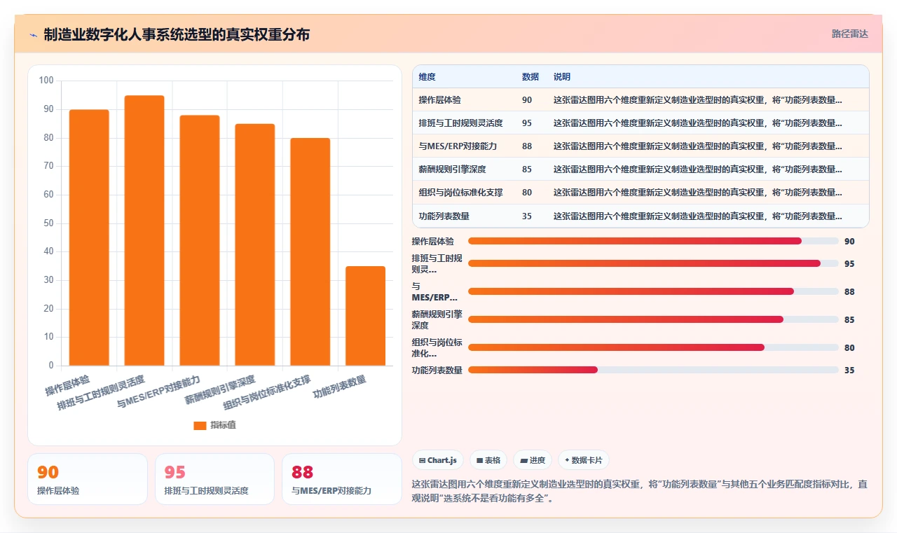Click the Chart.js tag chip
This screenshot has height=533, width=897.
pos(438,460)
